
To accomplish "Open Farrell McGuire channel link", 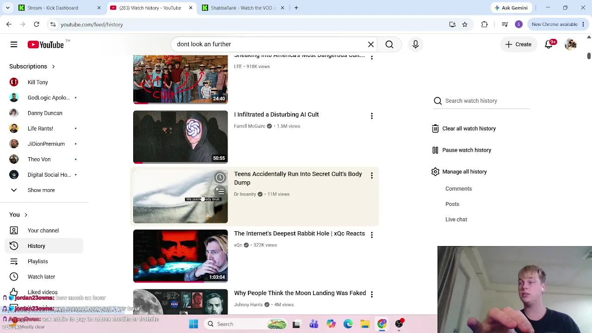I will [250, 126].
